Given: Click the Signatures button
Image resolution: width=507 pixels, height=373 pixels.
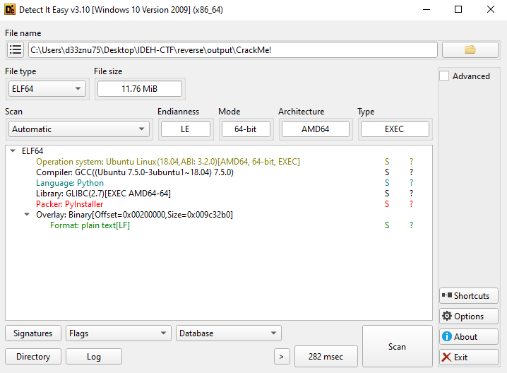Looking at the screenshot, I should (33, 333).
